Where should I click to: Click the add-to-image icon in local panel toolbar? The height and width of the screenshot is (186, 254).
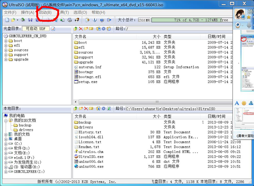click(x=98, y=108)
